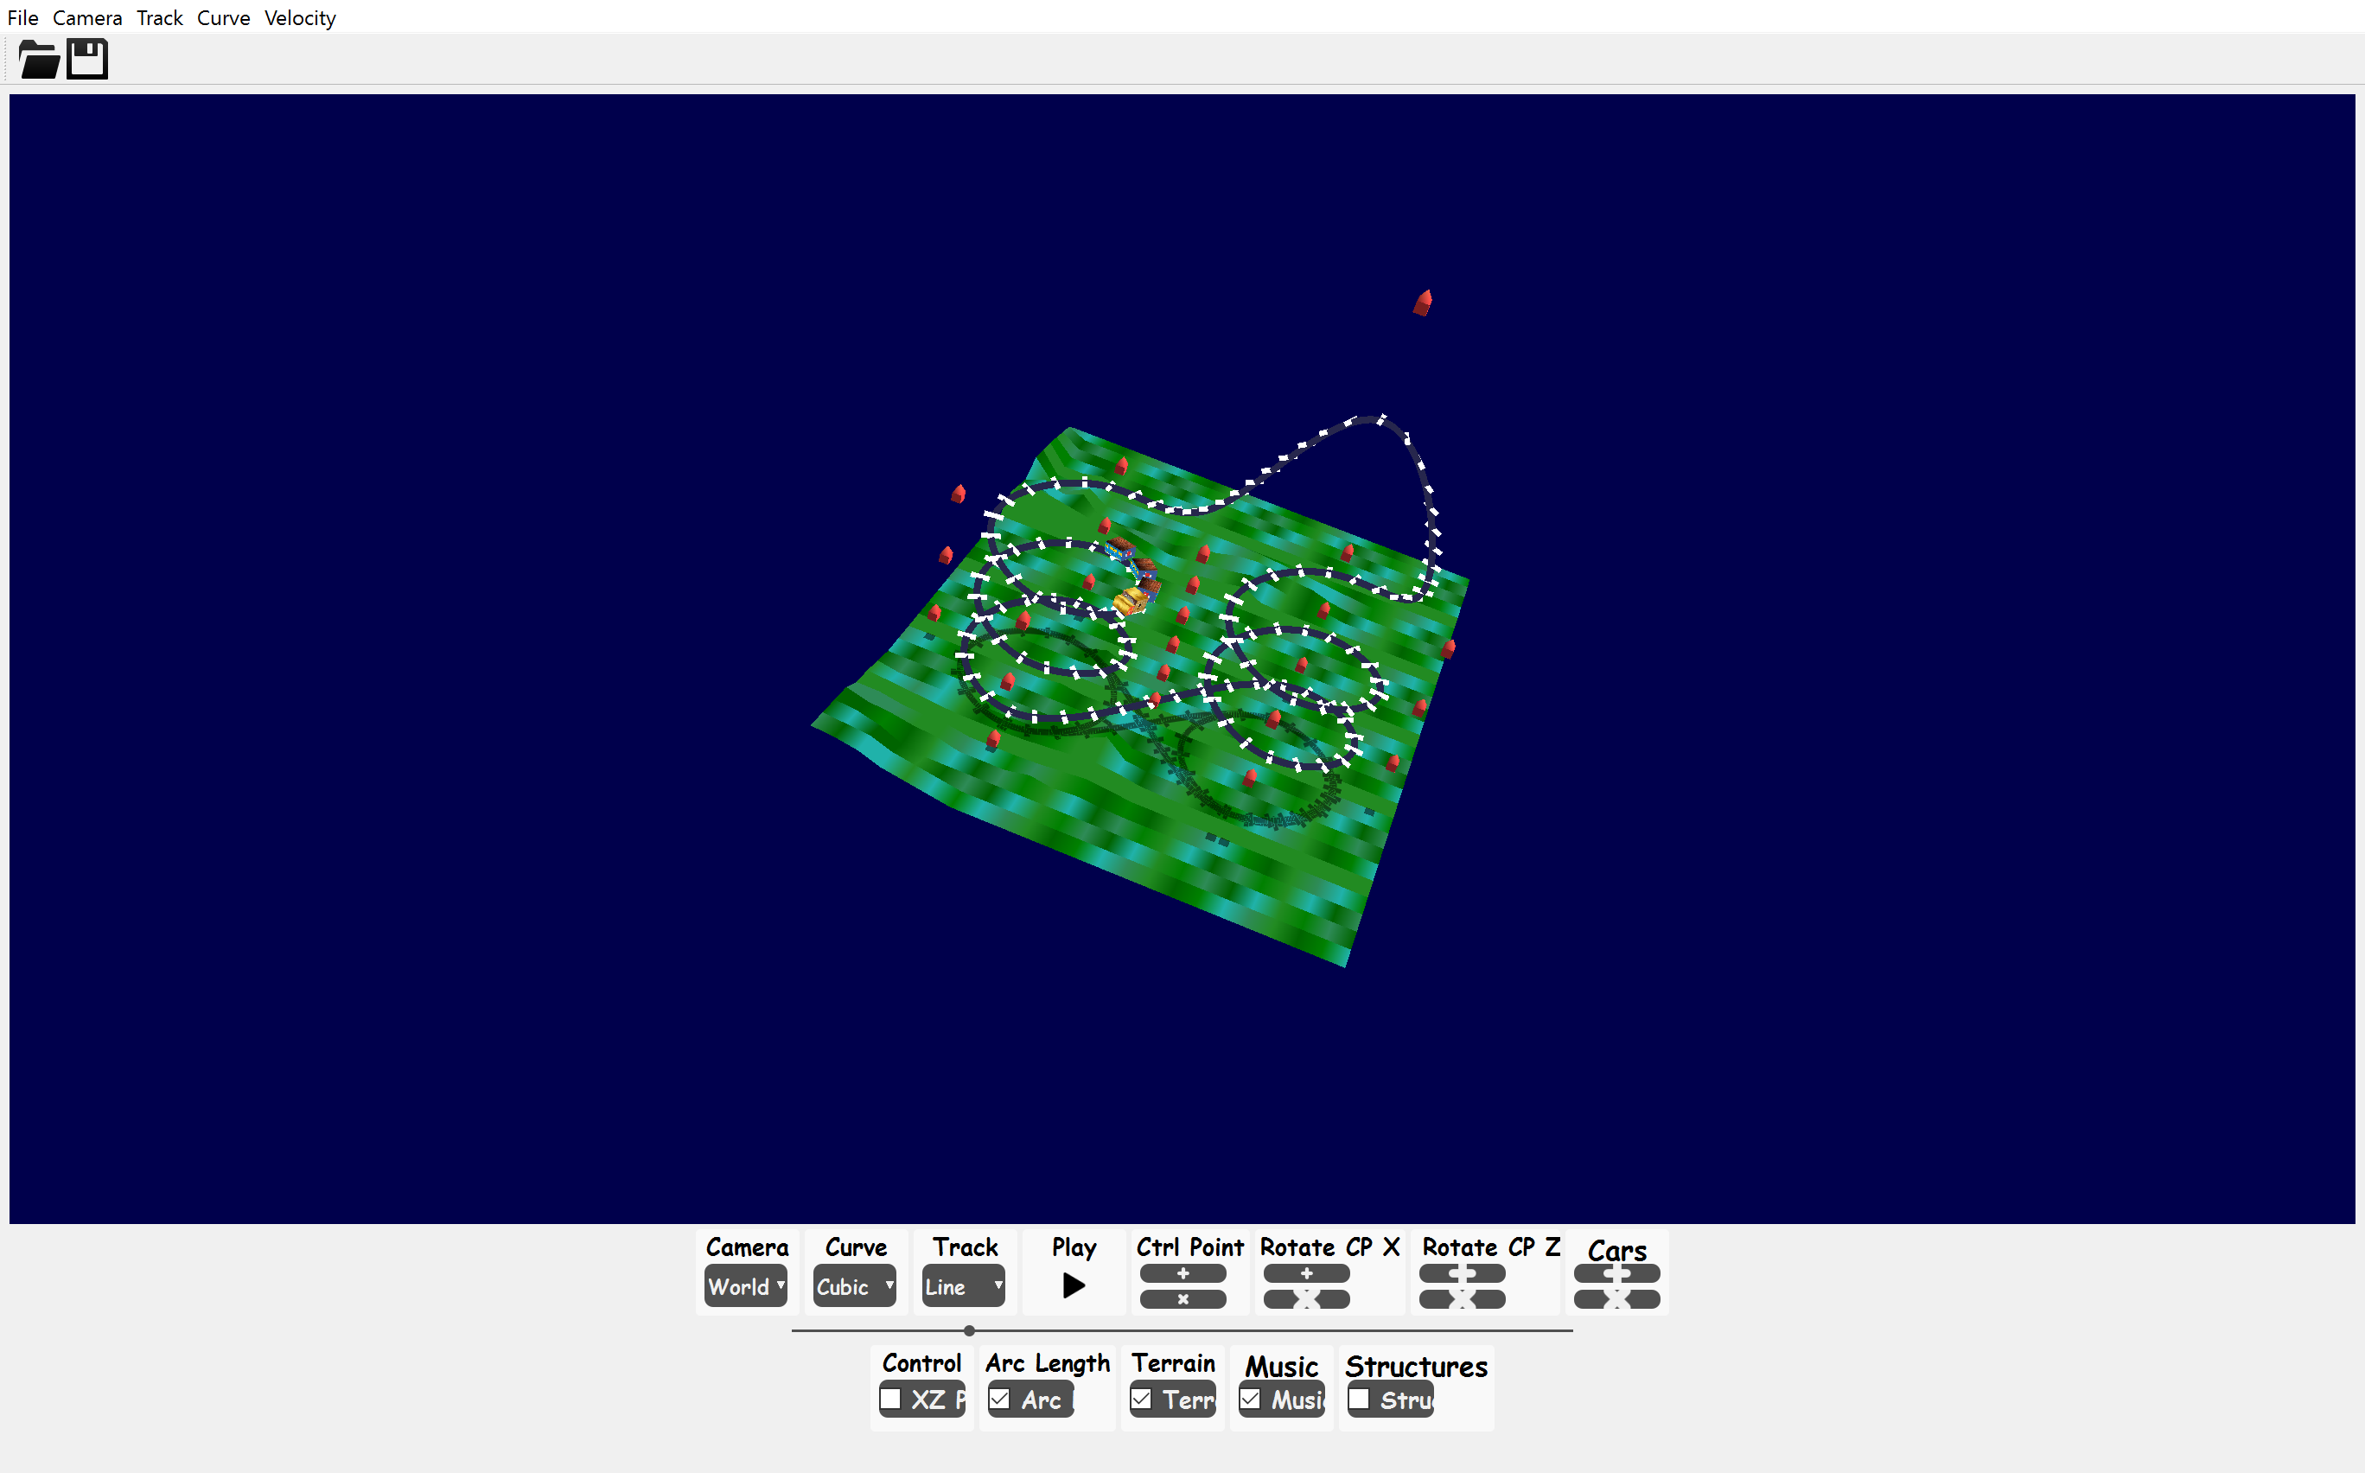Click the yellow train on the track

(1130, 601)
